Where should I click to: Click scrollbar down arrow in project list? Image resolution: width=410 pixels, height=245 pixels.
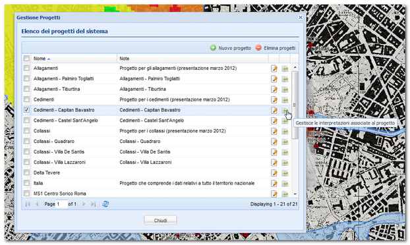295,194
